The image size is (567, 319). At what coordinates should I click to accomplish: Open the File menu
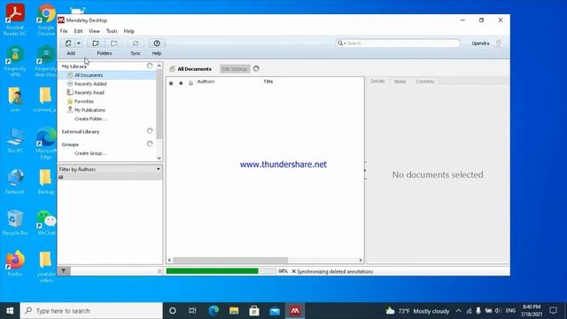click(64, 31)
